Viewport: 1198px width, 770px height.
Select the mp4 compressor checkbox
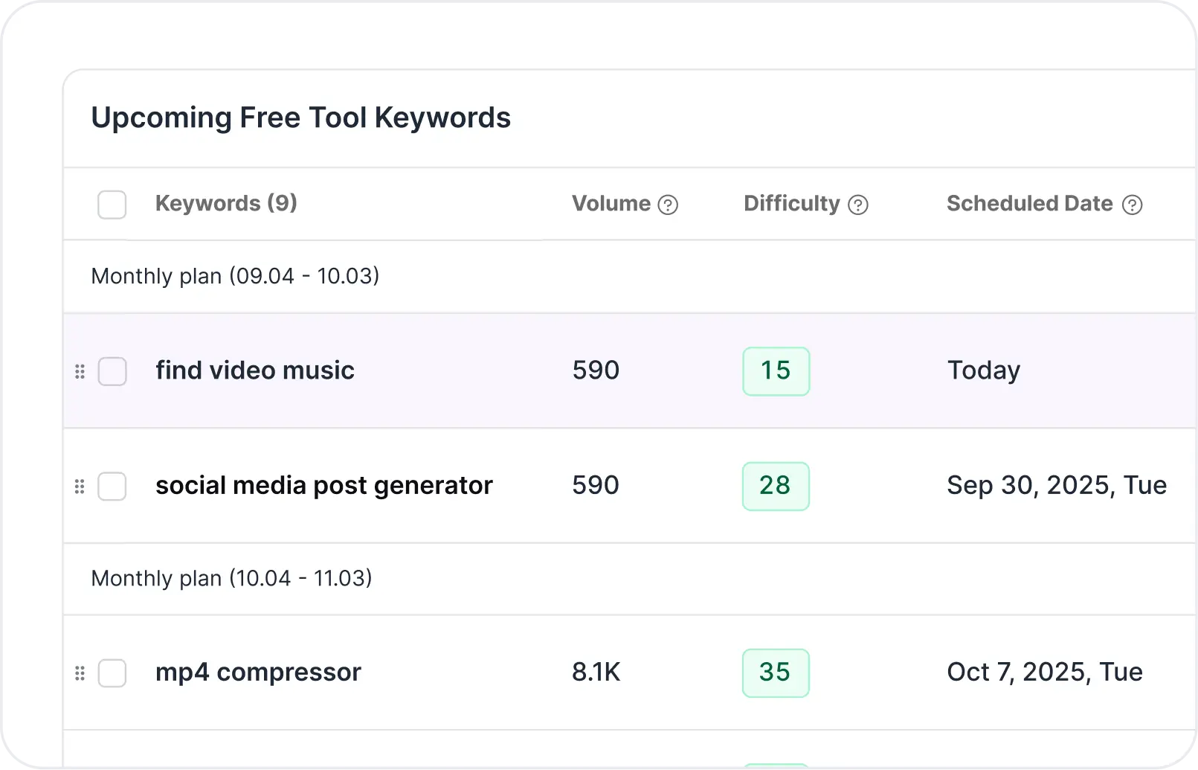pyautogui.click(x=113, y=673)
